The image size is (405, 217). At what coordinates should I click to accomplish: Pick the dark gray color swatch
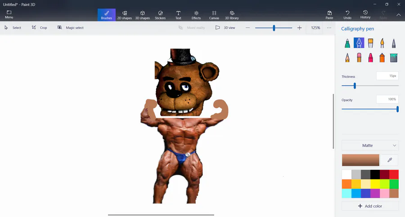[365, 175]
